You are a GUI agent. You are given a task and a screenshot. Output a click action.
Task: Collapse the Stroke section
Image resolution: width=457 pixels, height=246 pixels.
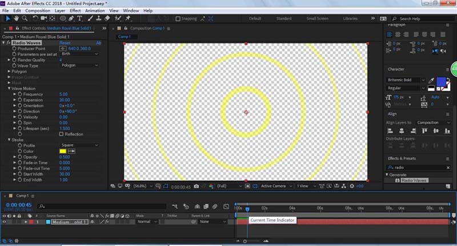coord(9,140)
